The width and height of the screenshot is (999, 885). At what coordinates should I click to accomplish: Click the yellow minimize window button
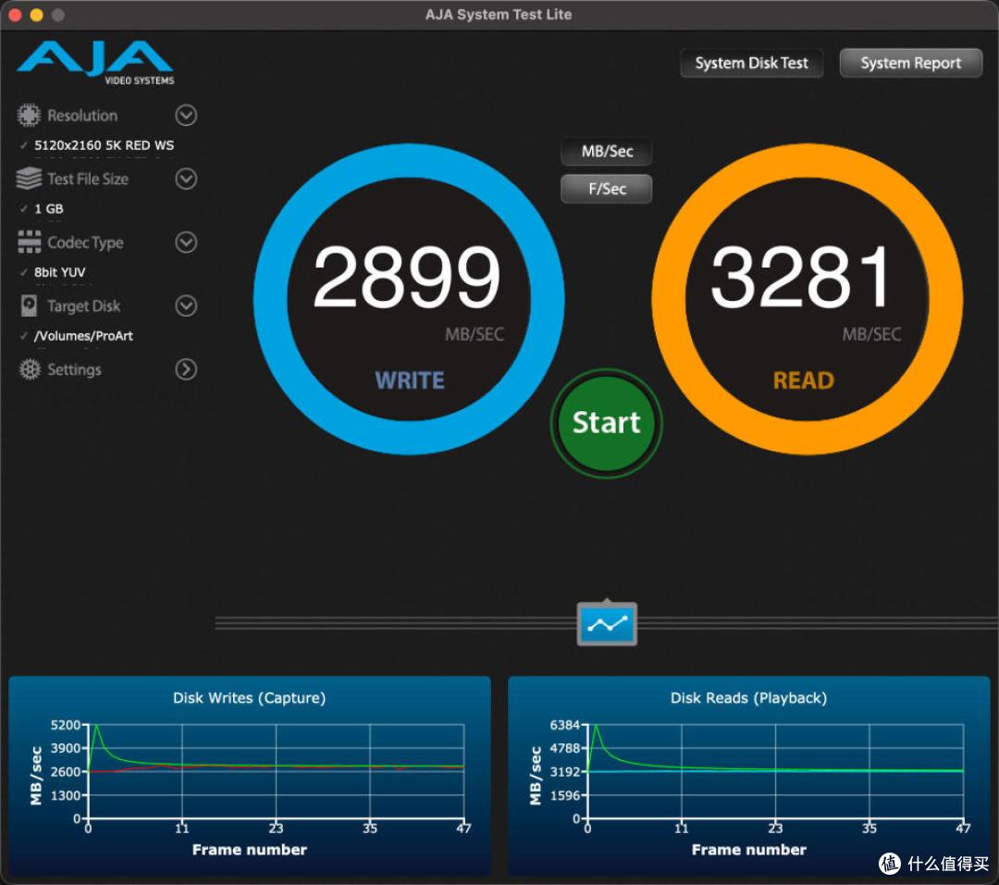click(x=36, y=15)
